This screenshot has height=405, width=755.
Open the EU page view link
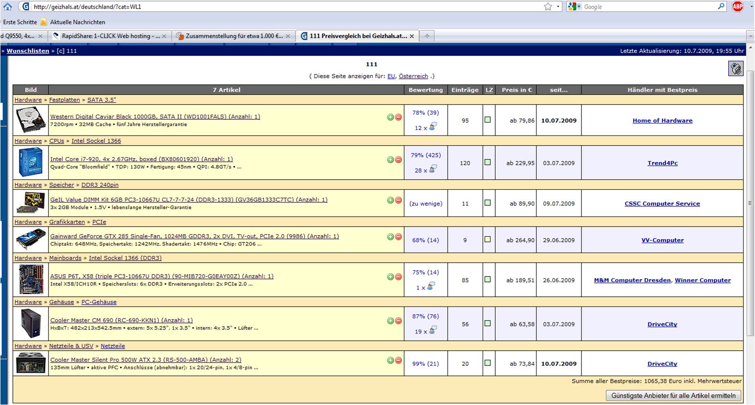pyautogui.click(x=391, y=76)
